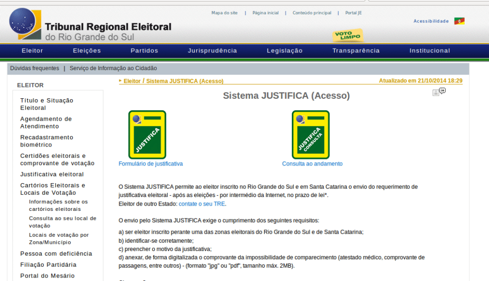Open the Voto Limpo badge
The height and width of the screenshot is (281, 489).
pyautogui.click(x=348, y=36)
